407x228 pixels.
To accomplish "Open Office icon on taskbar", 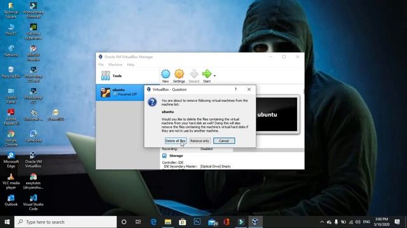I will pyautogui.click(x=226, y=222).
